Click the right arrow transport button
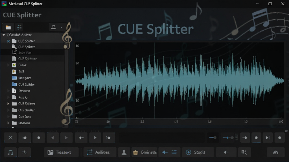 [x=245, y=138]
